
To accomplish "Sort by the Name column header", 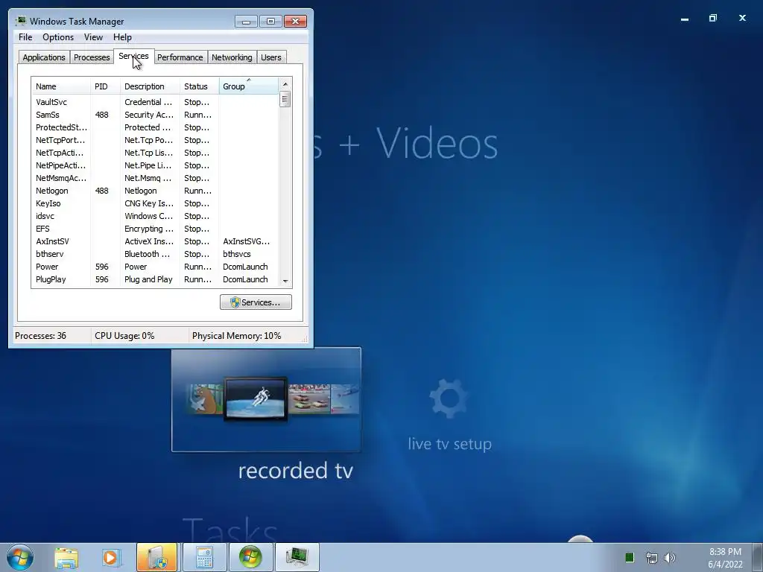I will 61,86.
